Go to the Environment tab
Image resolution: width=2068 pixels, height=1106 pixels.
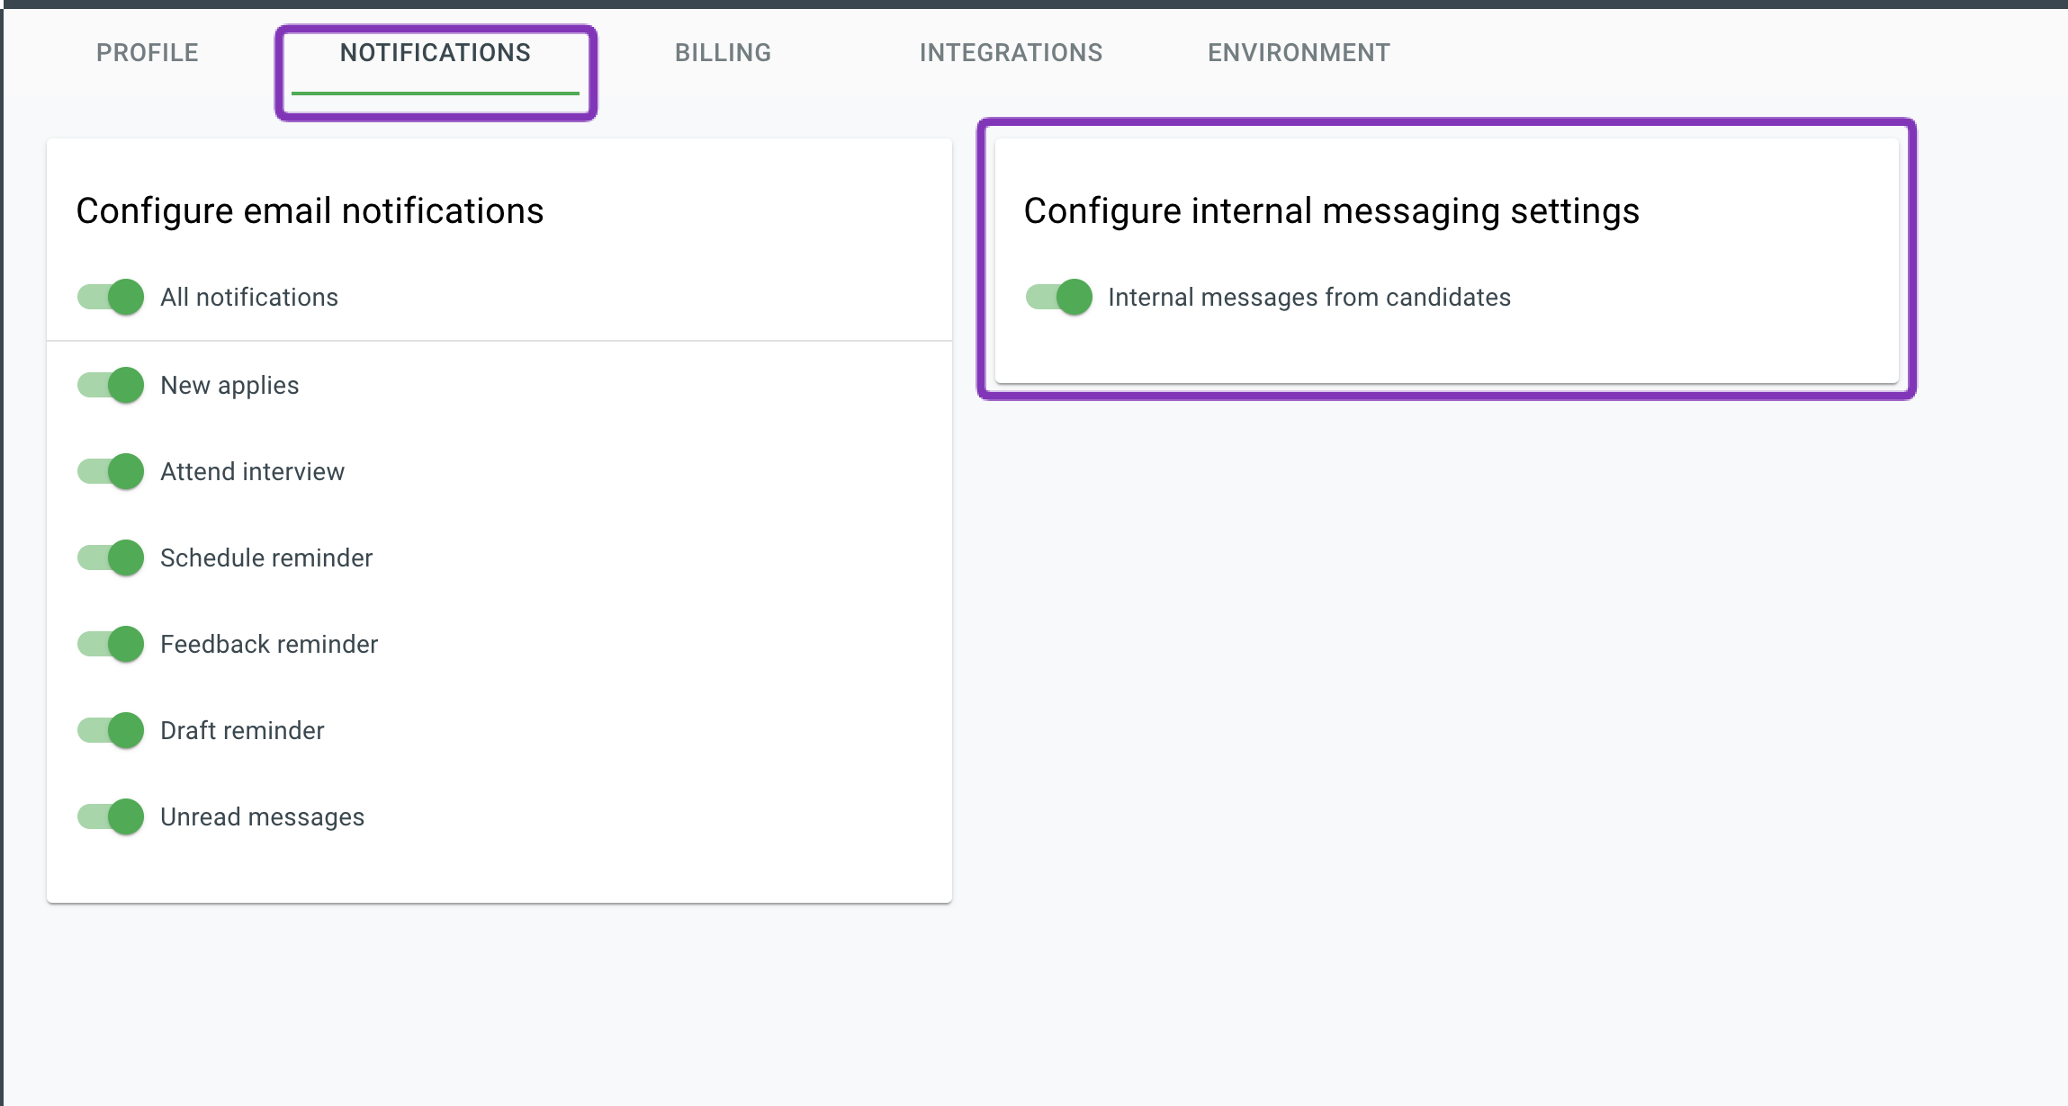click(x=1299, y=53)
